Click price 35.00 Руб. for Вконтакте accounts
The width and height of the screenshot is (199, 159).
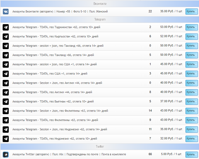coord(171,11)
